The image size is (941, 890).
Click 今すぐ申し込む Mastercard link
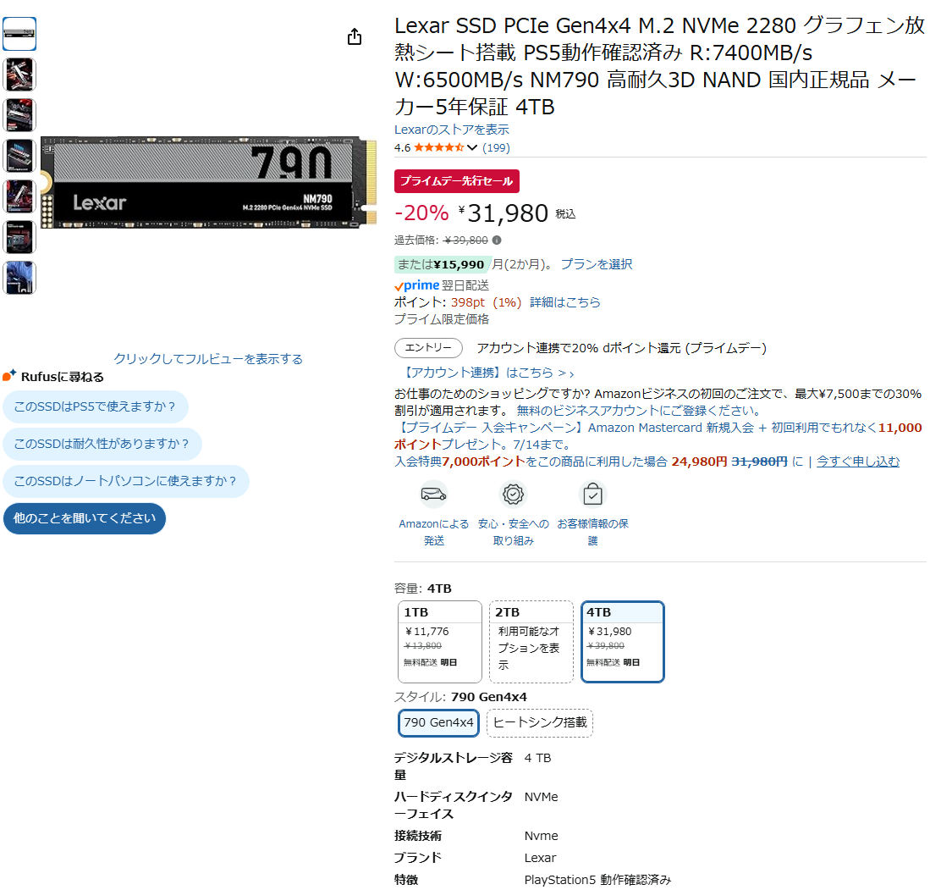point(857,462)
